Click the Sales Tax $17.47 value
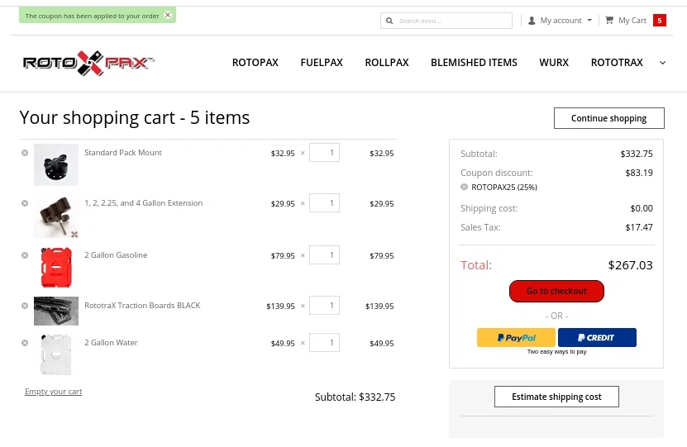 click(639, 227)
